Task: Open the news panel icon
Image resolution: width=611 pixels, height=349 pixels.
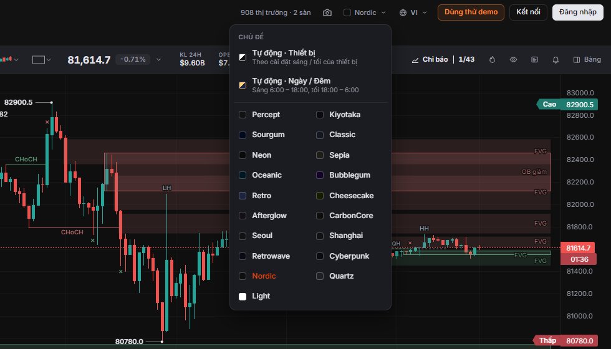Action: click(x=535, y=60)
